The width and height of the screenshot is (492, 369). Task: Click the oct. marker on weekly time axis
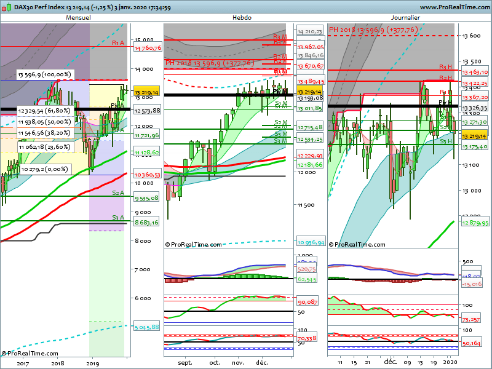pyautogui.click(x=214, y=363)
